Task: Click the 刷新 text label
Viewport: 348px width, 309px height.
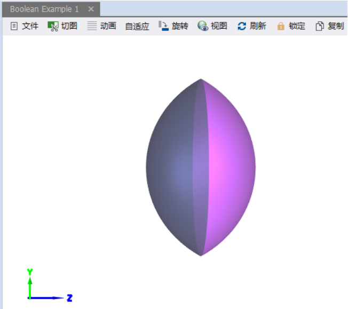Action: 258,26
